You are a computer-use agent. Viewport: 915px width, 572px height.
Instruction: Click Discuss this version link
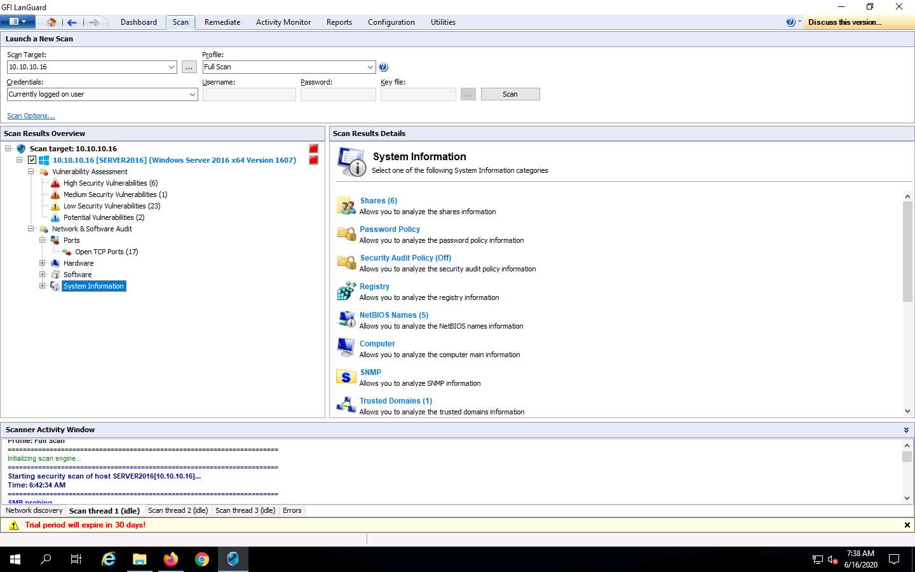[x=844, y=22]
